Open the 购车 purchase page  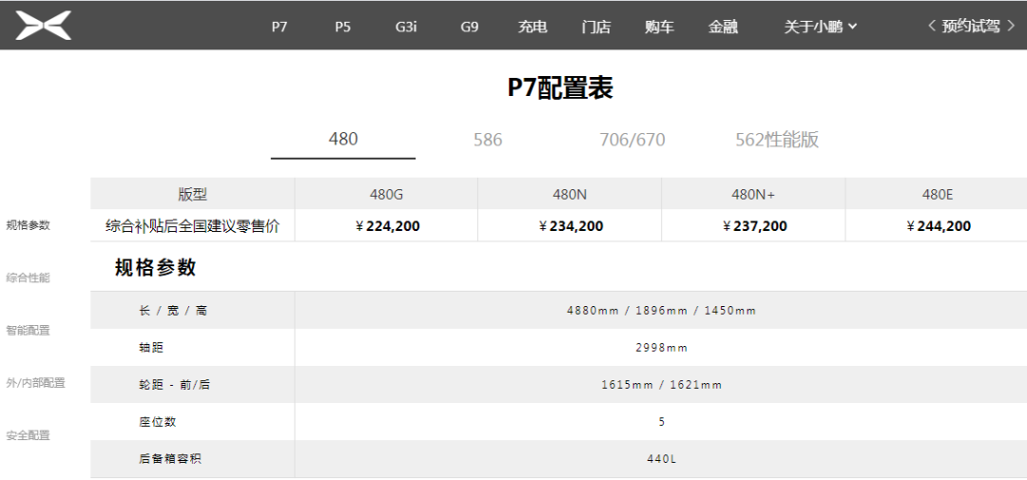click(659, 27)
